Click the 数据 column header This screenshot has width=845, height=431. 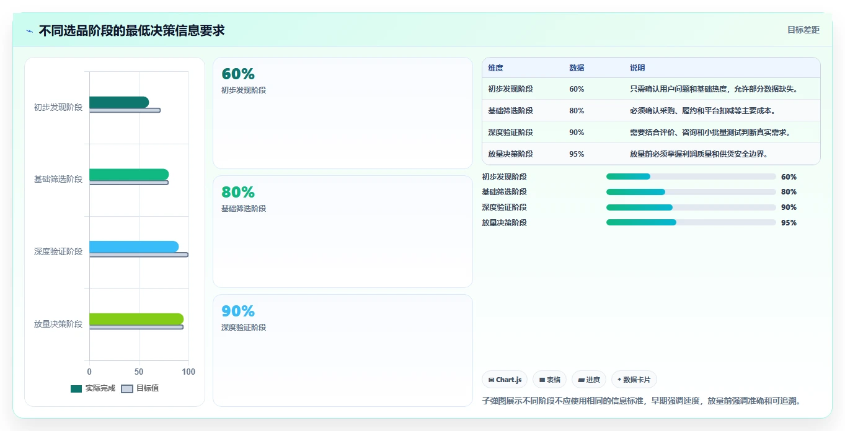[577, 68]
